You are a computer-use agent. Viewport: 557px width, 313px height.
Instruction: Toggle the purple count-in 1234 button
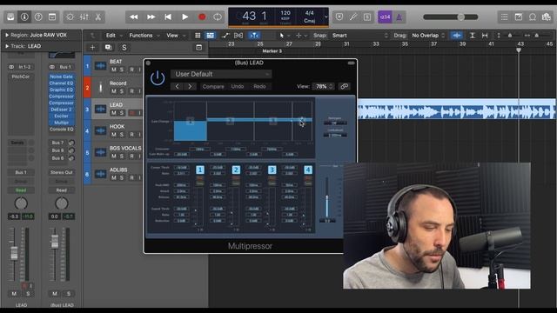click(385, 17)
